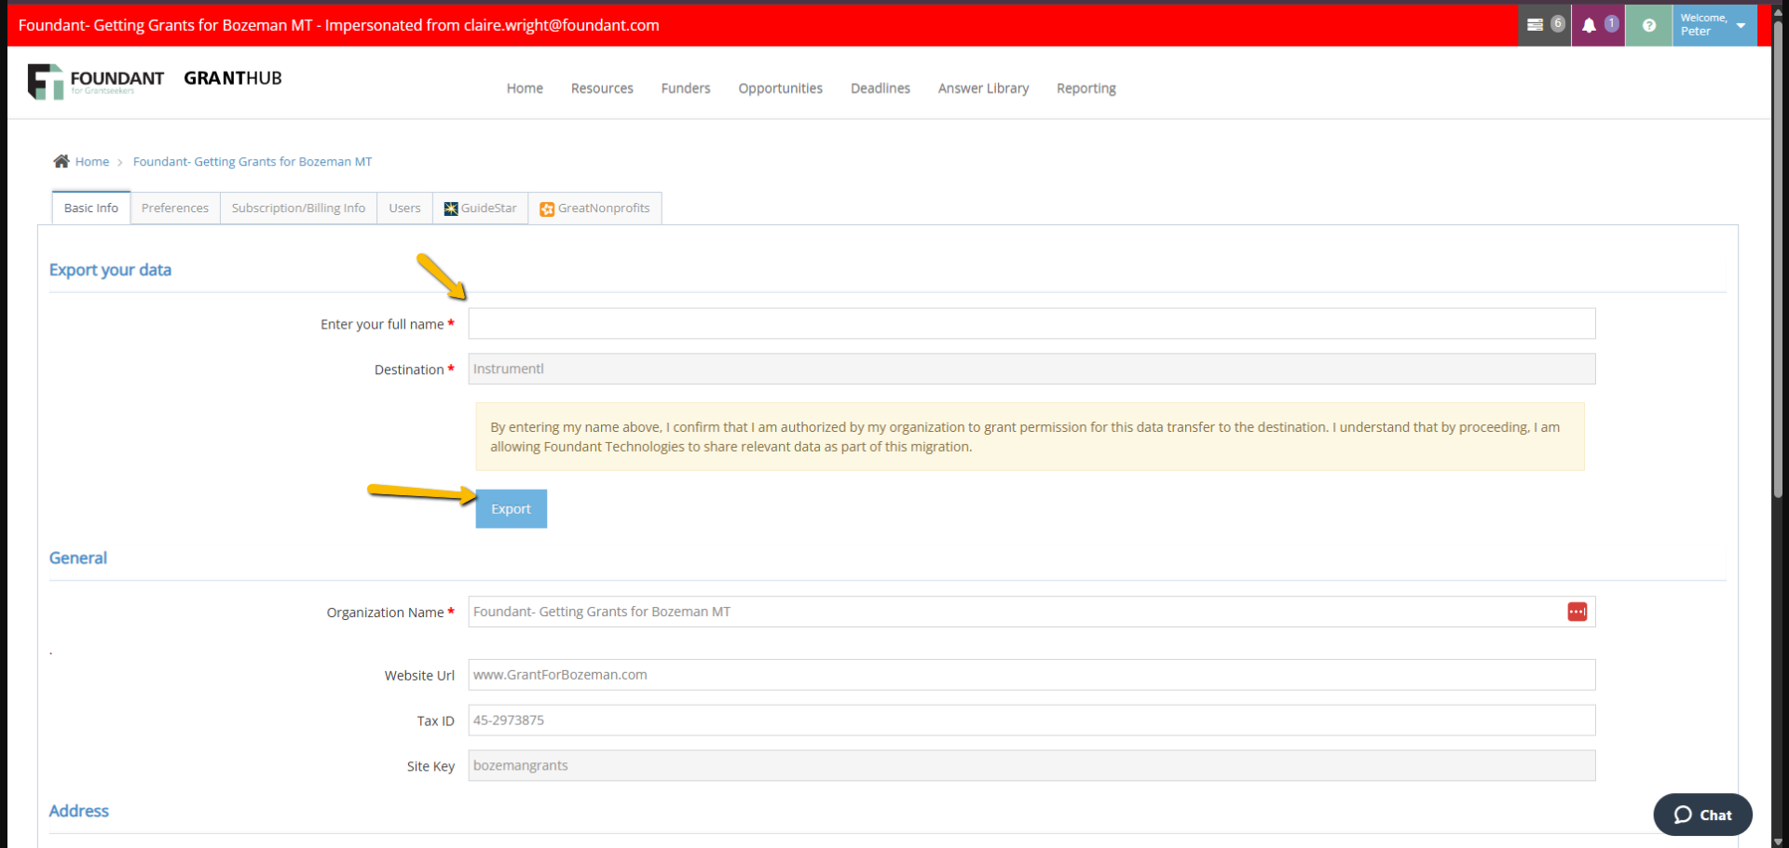
Task: Open the help question mark icon
Action: (1648, 25)
